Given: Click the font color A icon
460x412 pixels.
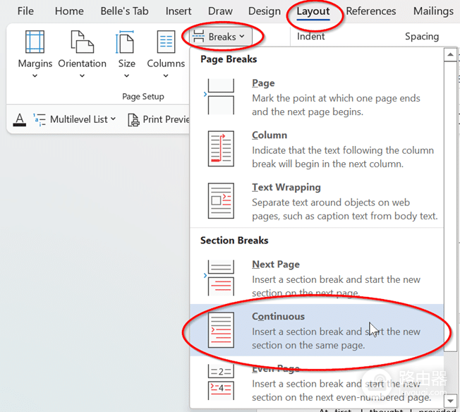Looking at the screenshot, I should (x=20, y=120).
